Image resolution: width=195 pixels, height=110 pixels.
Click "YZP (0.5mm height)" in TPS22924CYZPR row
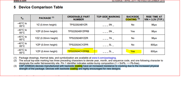(46, 45)
